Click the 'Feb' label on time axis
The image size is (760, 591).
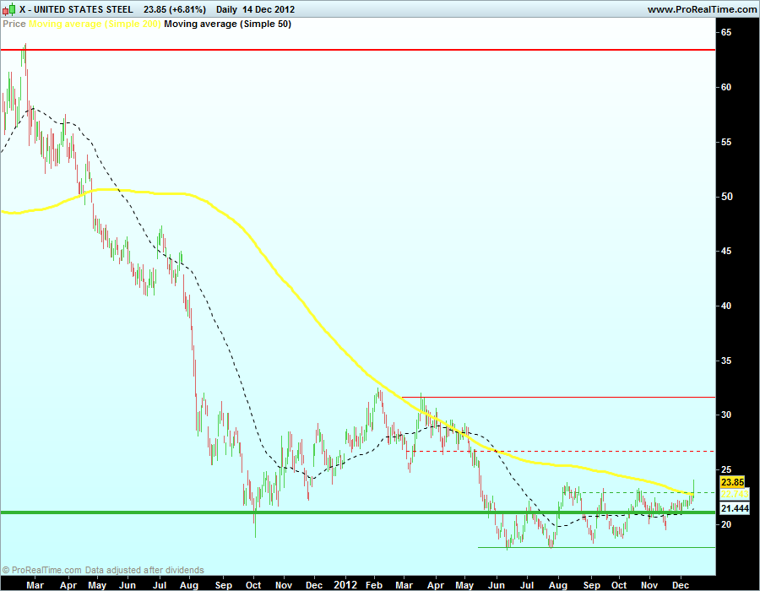374,585
